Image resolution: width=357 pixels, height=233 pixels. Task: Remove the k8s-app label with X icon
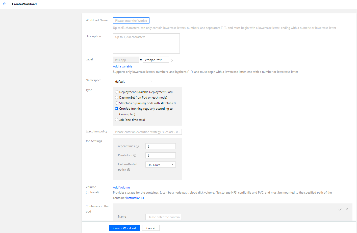[x=172, y=60]
